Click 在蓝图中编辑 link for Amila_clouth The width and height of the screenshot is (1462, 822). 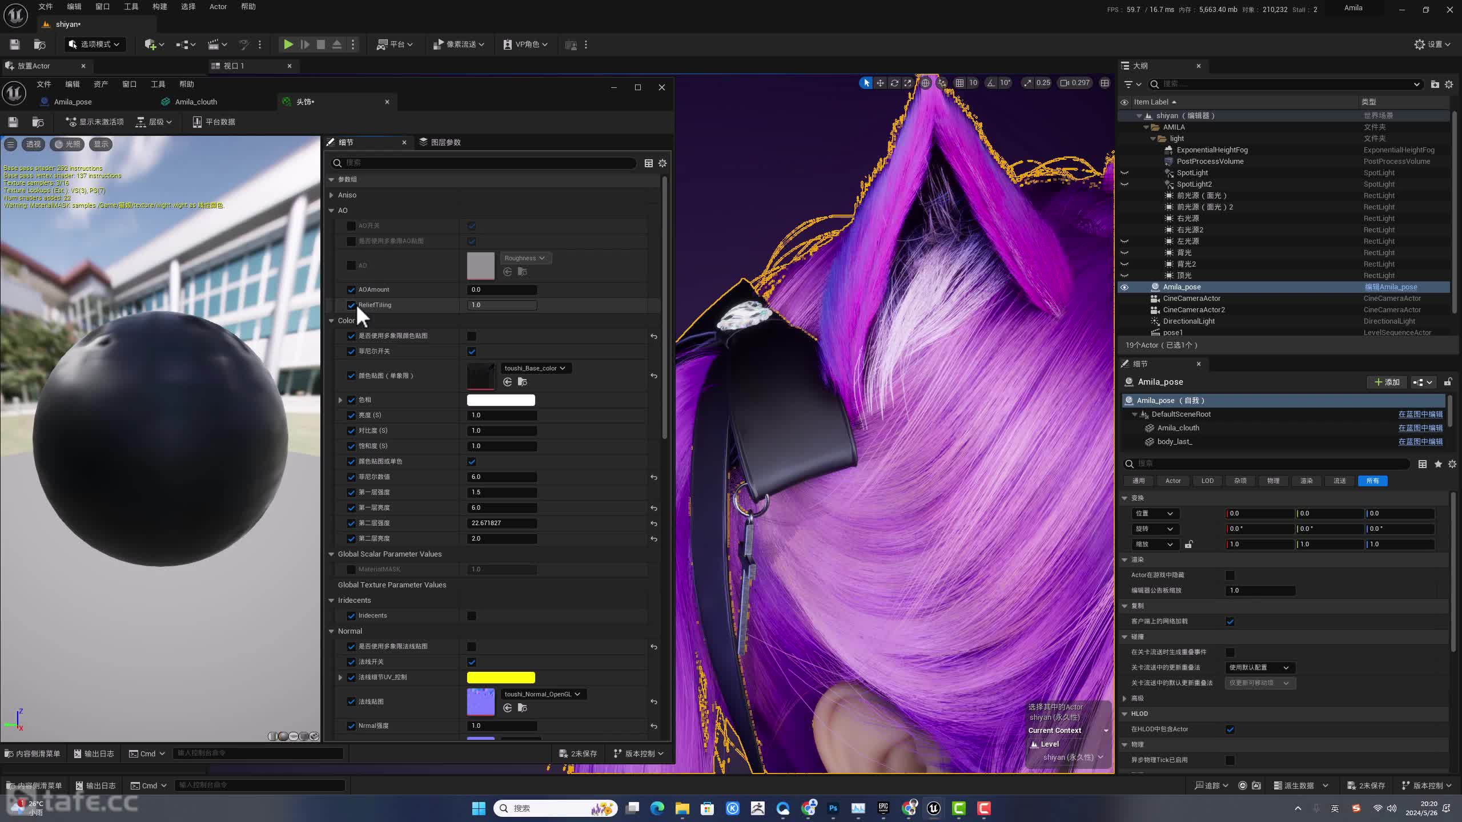(x=1420, y=428)
